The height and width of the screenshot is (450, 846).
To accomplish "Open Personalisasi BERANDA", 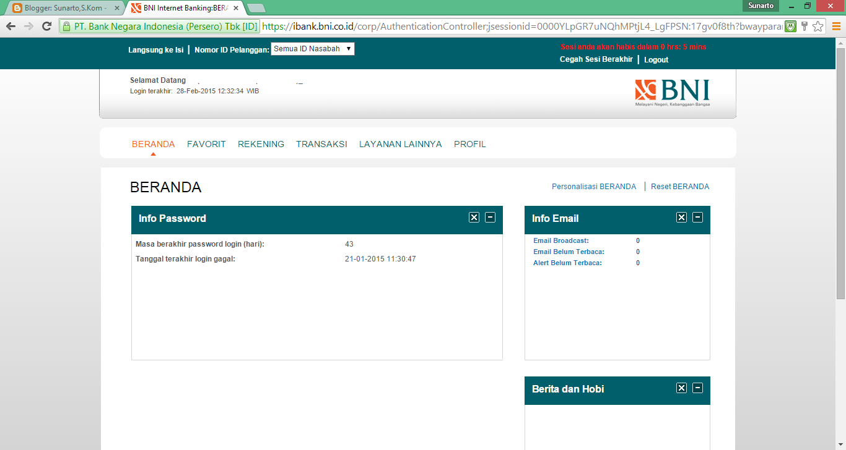I will tap(594, 186).
